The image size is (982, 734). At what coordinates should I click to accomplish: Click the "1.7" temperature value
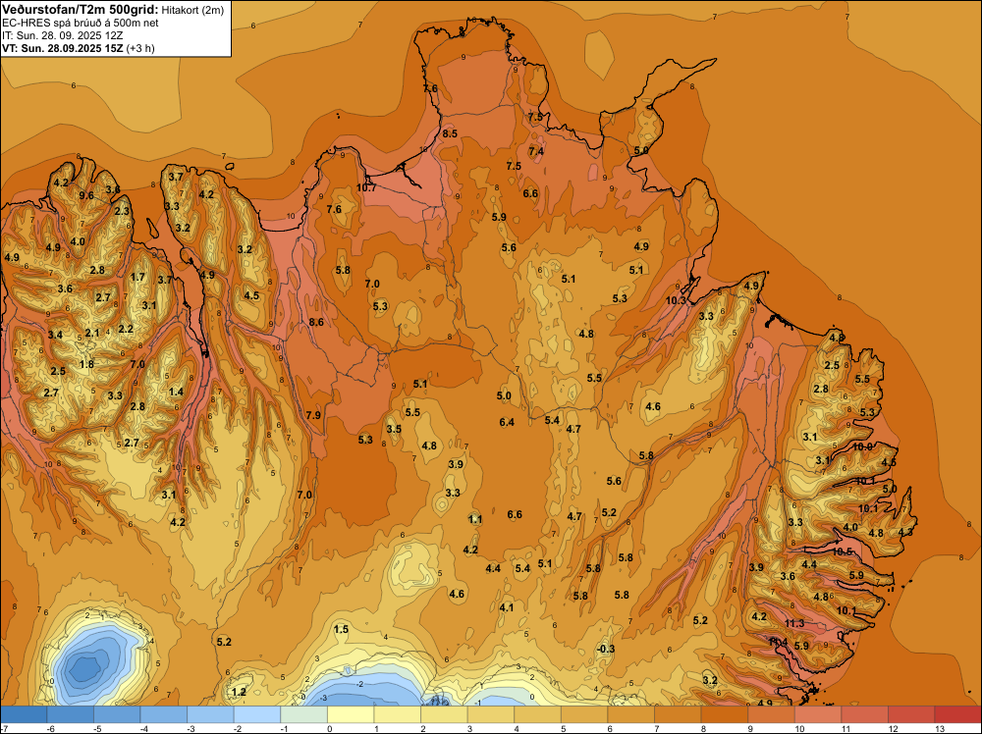(137, 278)
